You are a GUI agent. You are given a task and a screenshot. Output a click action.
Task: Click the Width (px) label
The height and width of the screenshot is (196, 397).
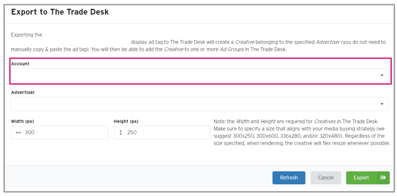[x=23, y=121]
